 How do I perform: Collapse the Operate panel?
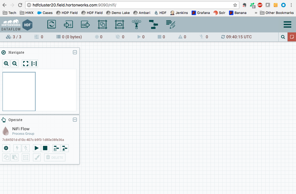click(75, 120)
